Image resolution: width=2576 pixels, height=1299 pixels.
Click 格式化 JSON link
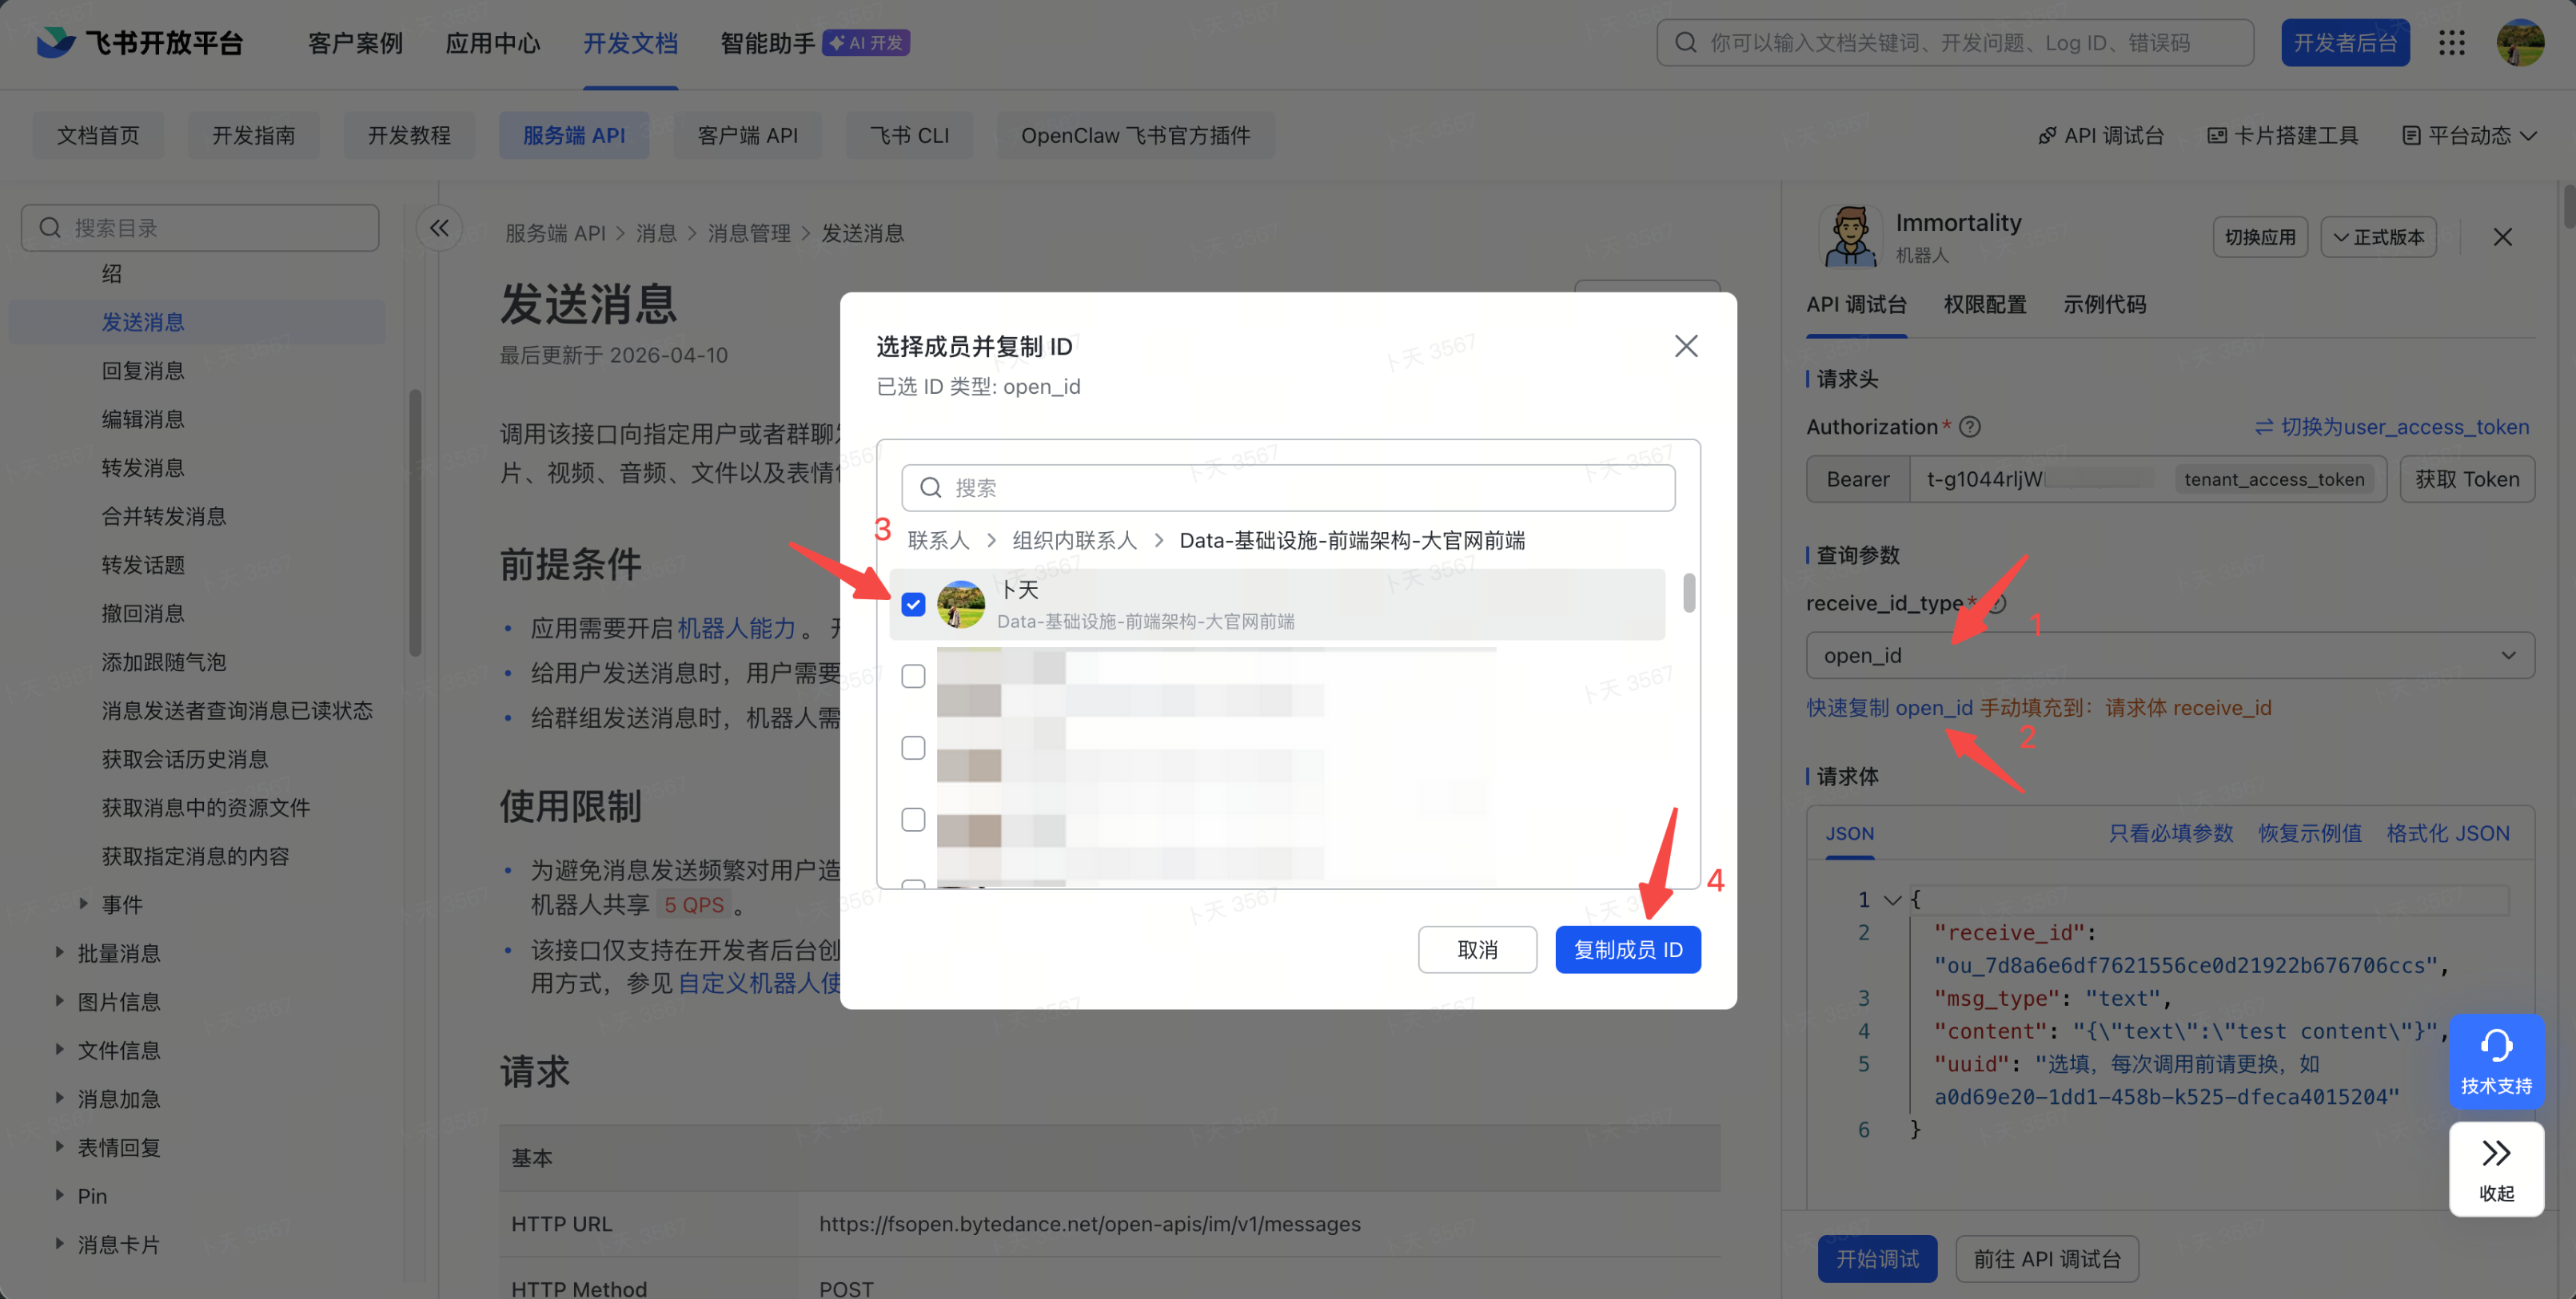[2448, 833]
